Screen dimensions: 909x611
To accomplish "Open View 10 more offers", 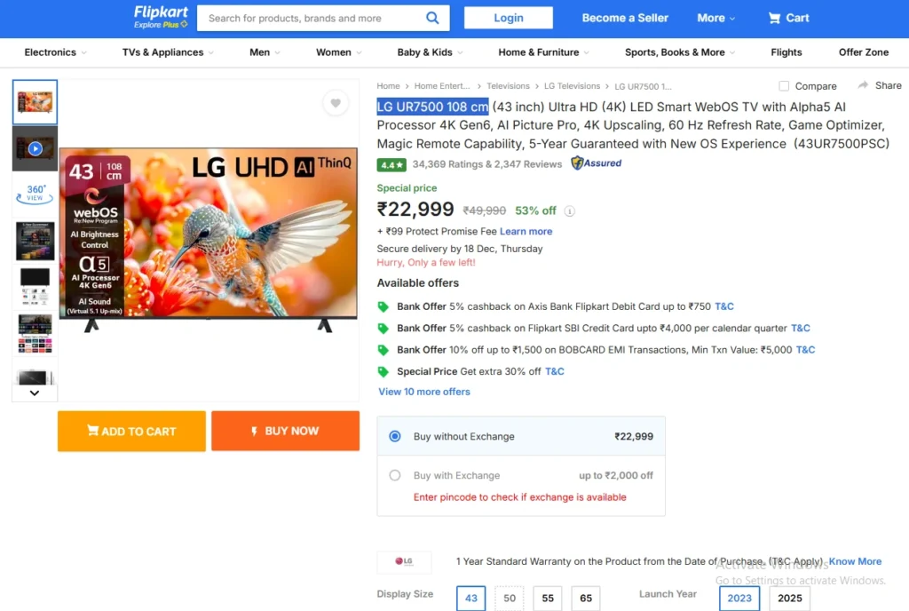I will pyautogui.click(x=423, y=392).
